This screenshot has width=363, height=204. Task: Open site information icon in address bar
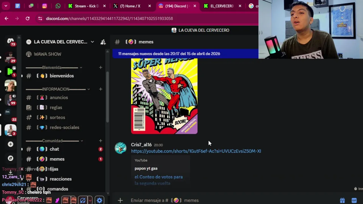(40, 18)
